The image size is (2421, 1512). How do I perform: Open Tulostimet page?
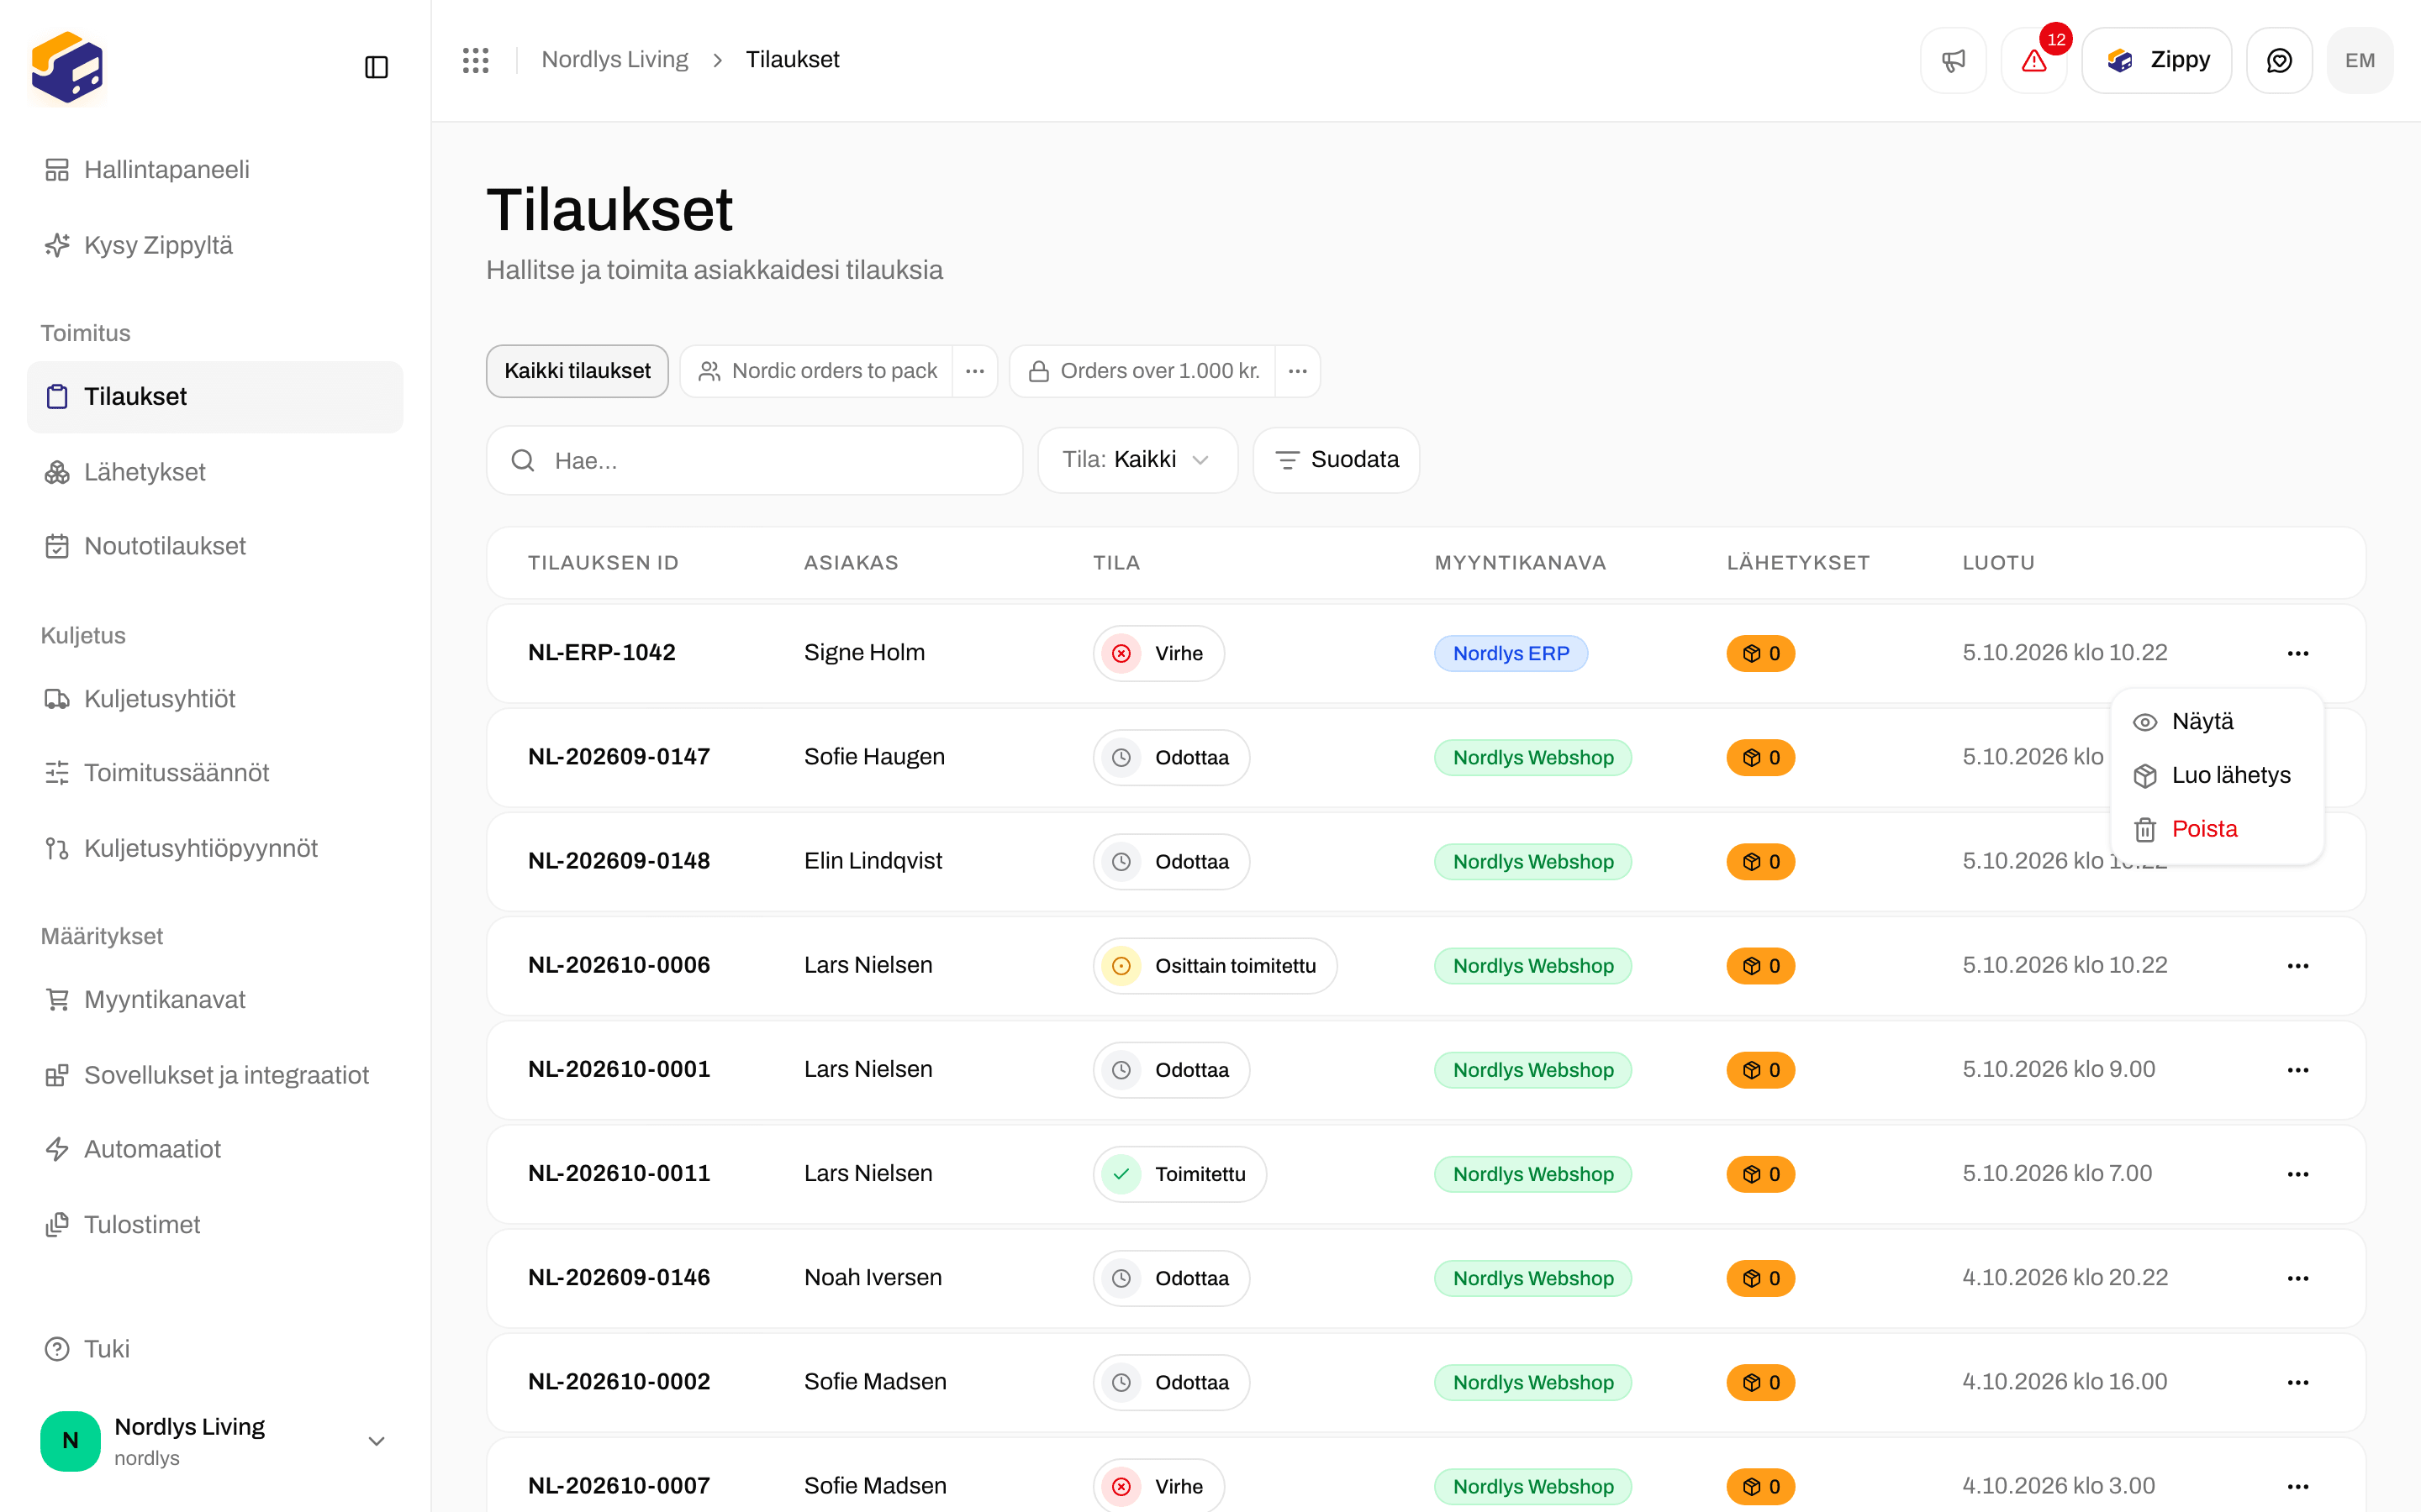(215, 1225)
